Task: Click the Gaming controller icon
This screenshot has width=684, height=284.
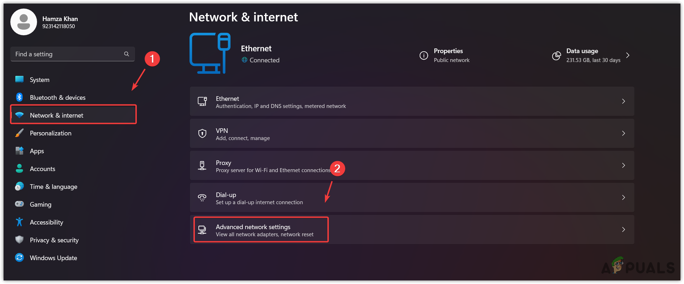Action: [x=19, y=204]
